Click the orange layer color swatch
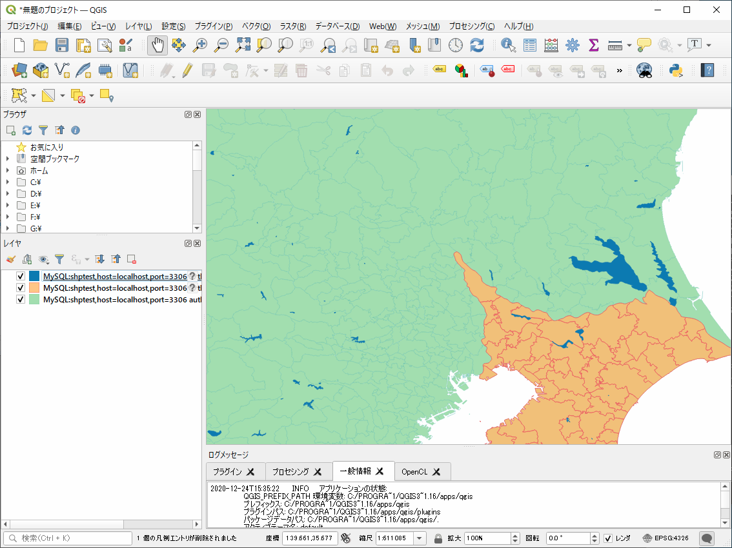The image size is (732, 548). point(34,288)
